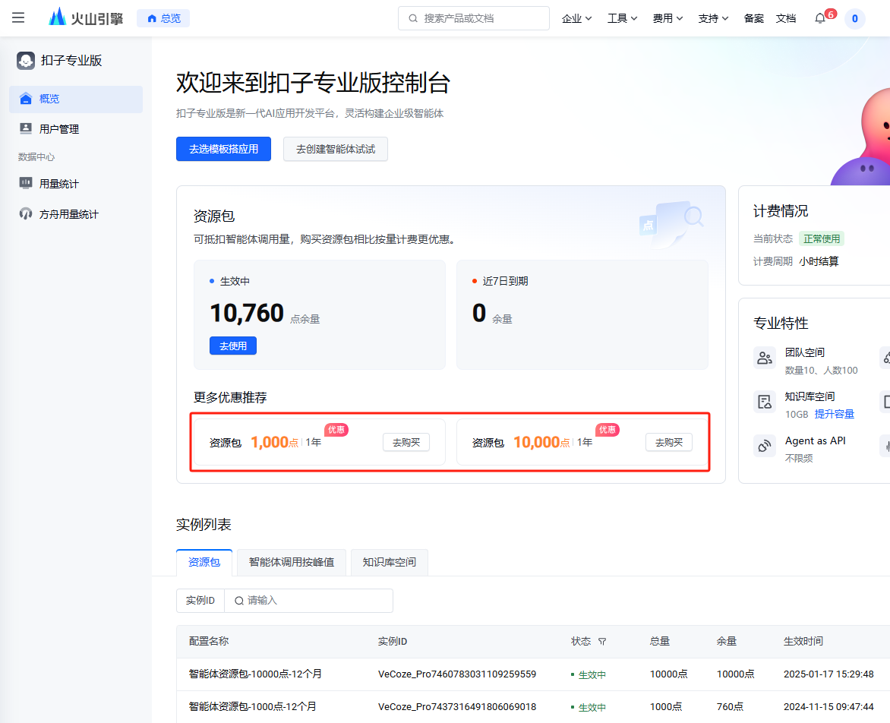This screenshot has width=890, height=723.
Task: Open the 实例ID search type selector
Action: (200, 601)
